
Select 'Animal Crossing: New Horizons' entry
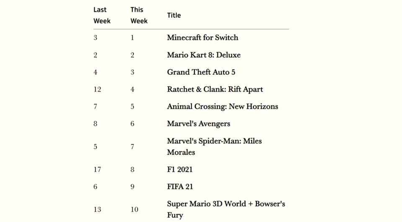(x=222, y=106)
